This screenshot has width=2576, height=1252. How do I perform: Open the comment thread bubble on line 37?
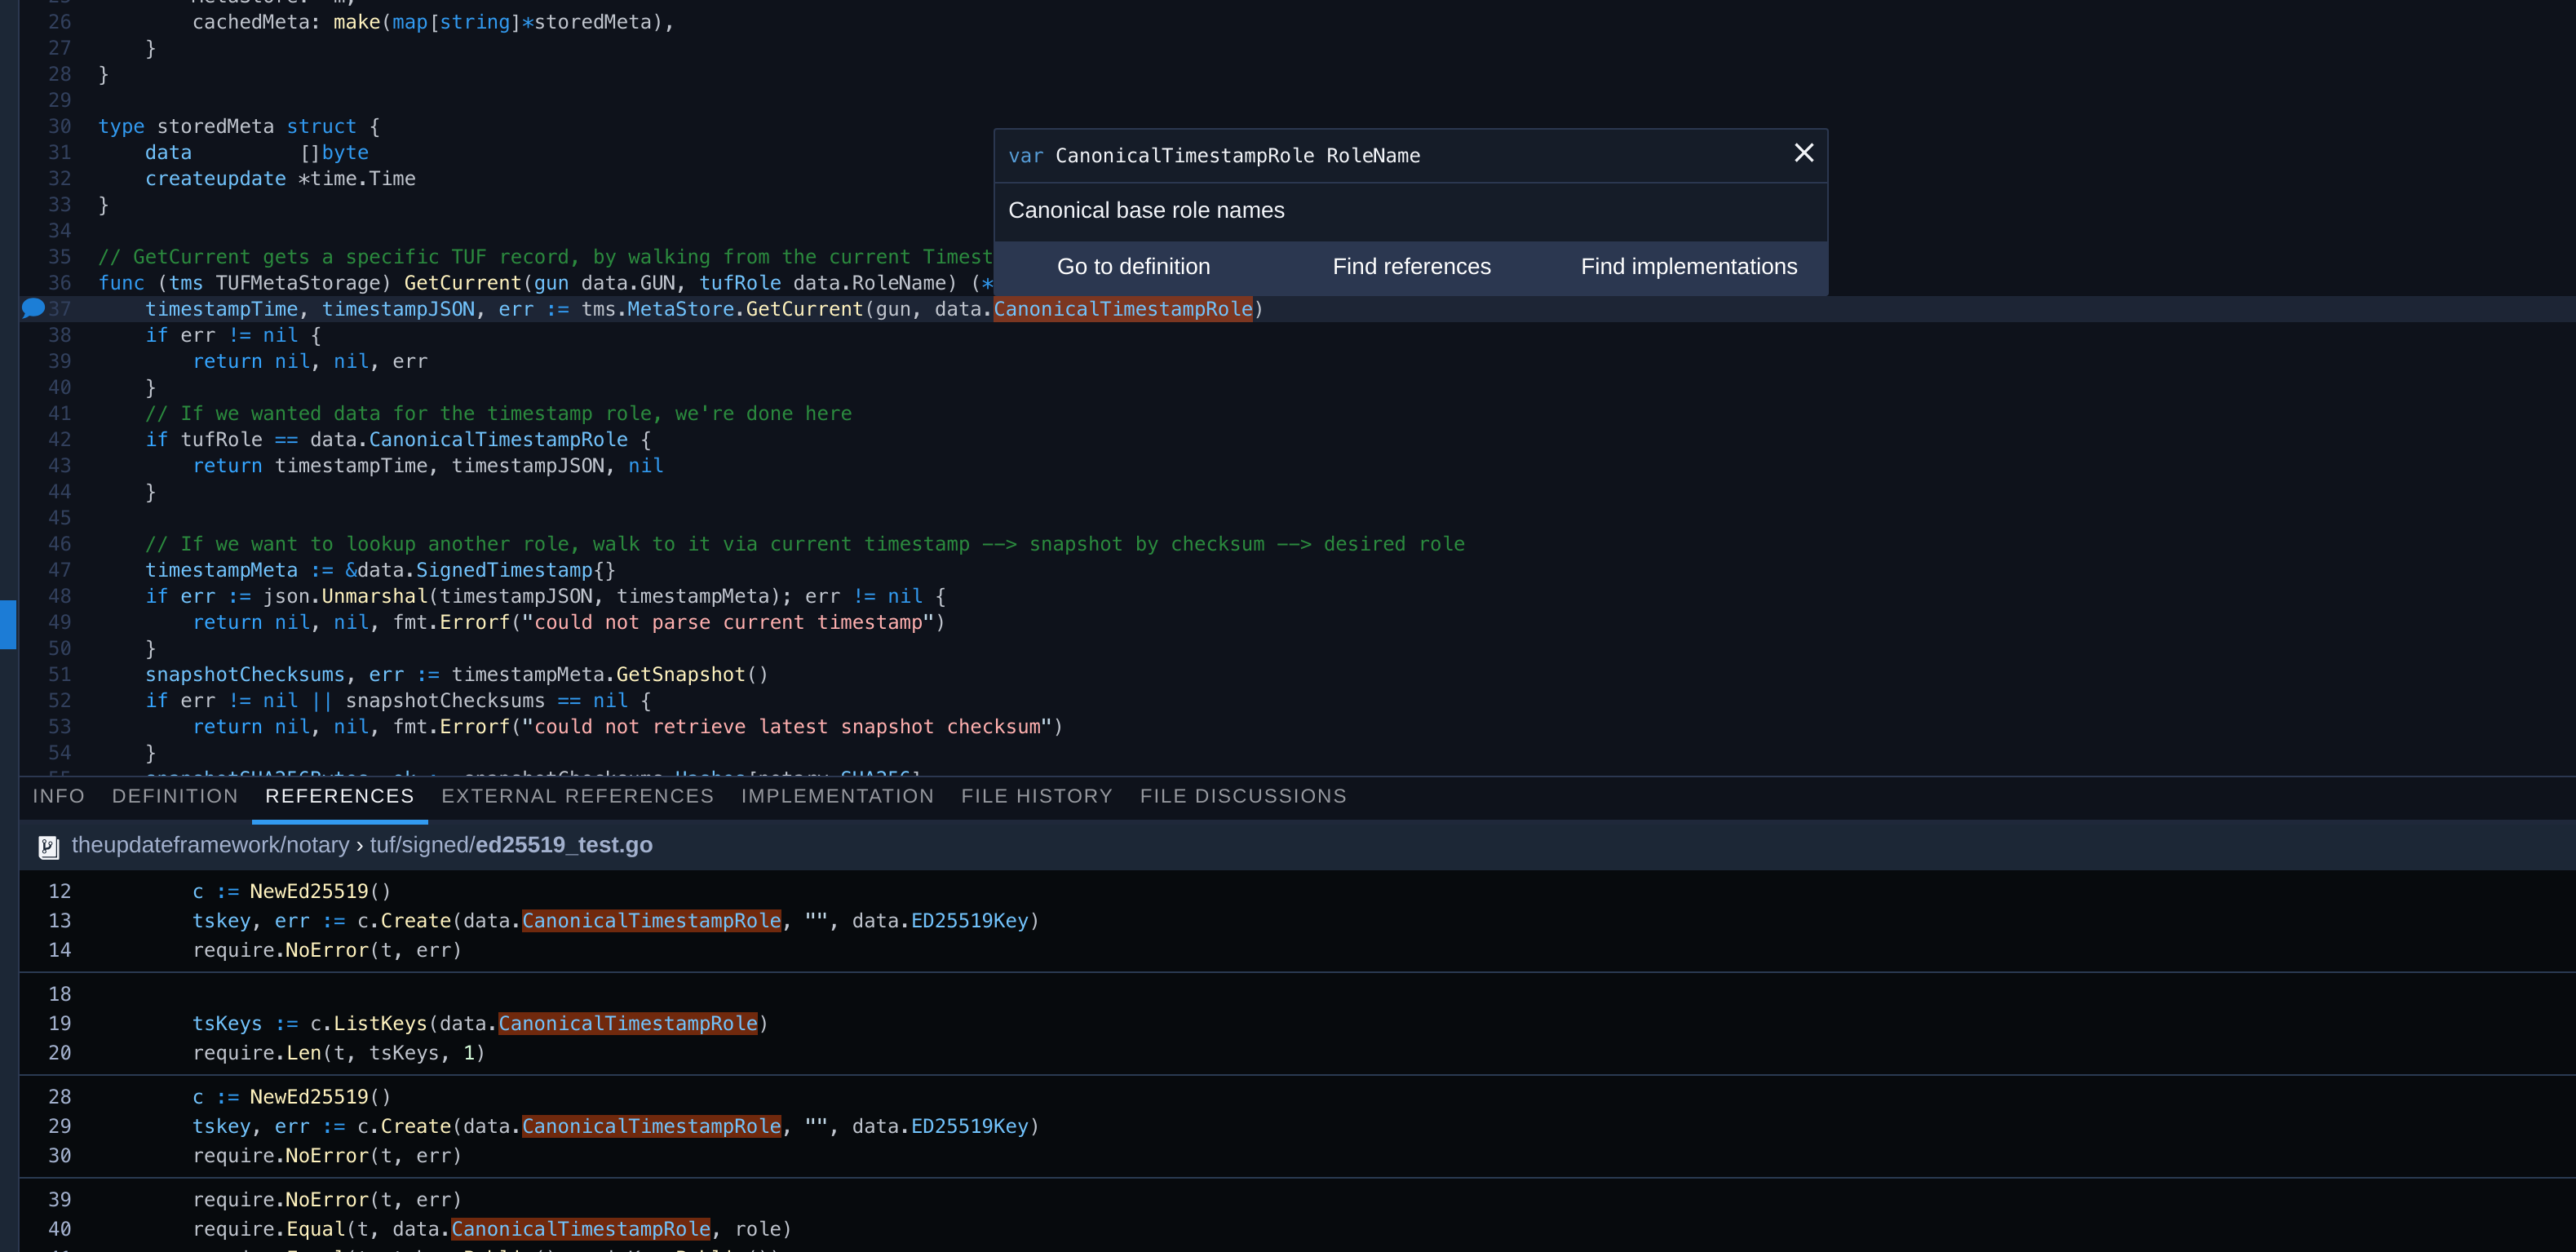(33, 307)
